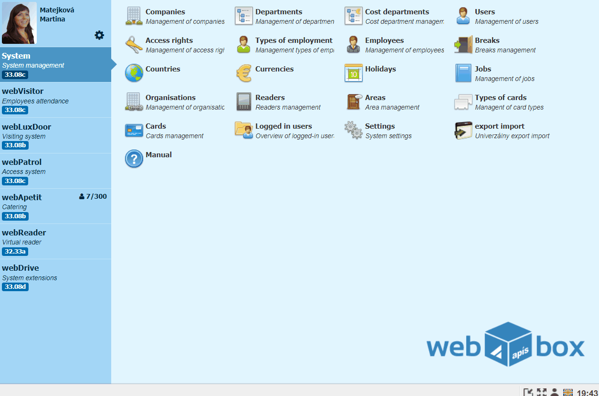Image resolution: width=599 pixels, height=396 pixels.
Task: Open the Logged in users overview
Action: click(x=284, y=126)
